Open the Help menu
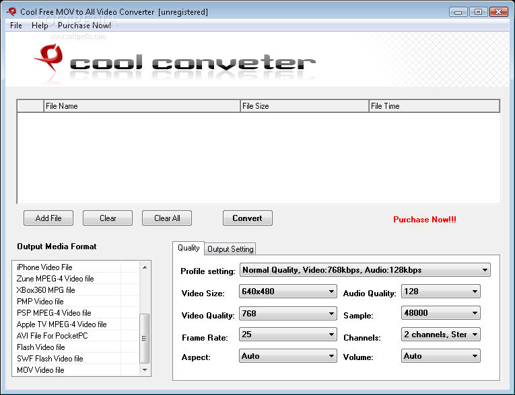Image resolution: width=515 pixels, height=395 pixels. 40,26
